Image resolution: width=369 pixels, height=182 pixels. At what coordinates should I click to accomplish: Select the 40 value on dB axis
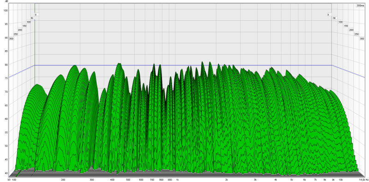coord(6,173)
